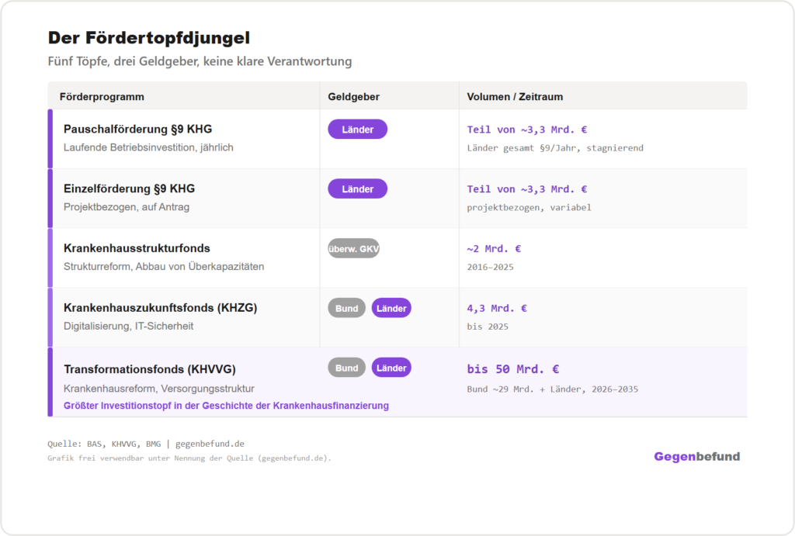Click the gegenbefund.de source text
The image size is (795, 536).
coord(210,444)
